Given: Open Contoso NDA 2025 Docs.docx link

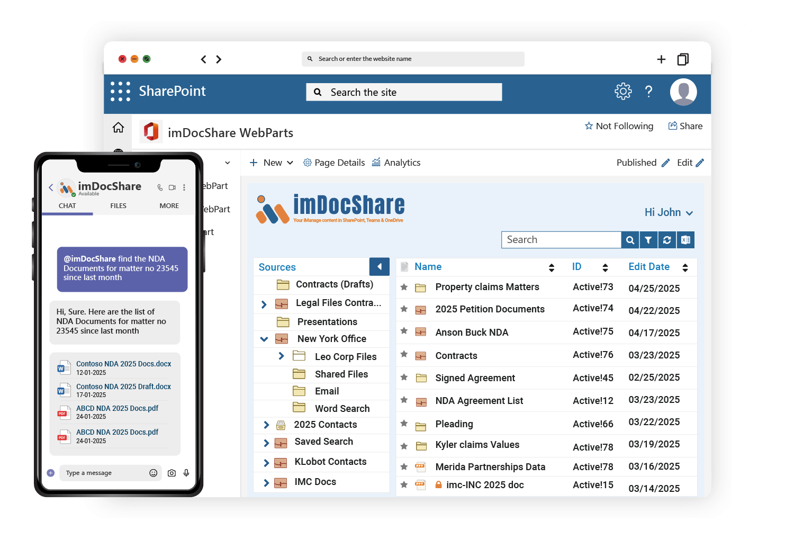Looking at the screenshot, I should click(124, 364).
